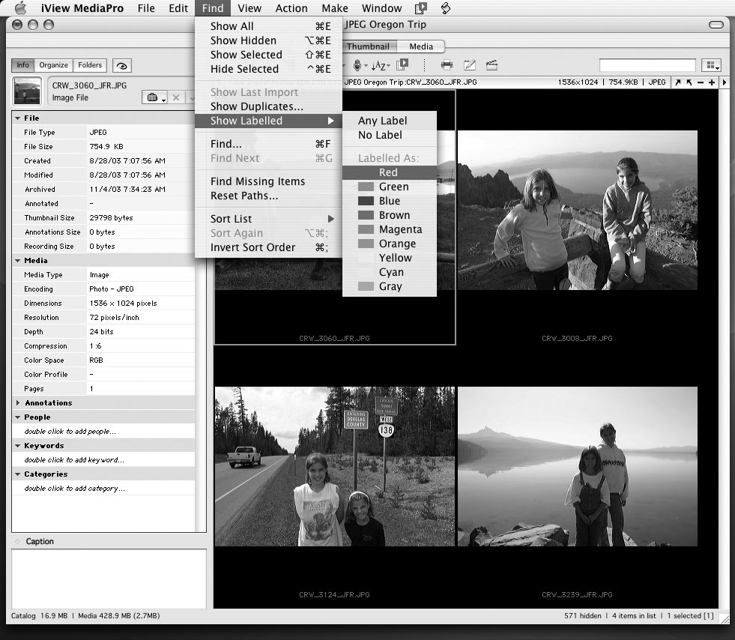Pick the Blue label swatch

[366, 201]
